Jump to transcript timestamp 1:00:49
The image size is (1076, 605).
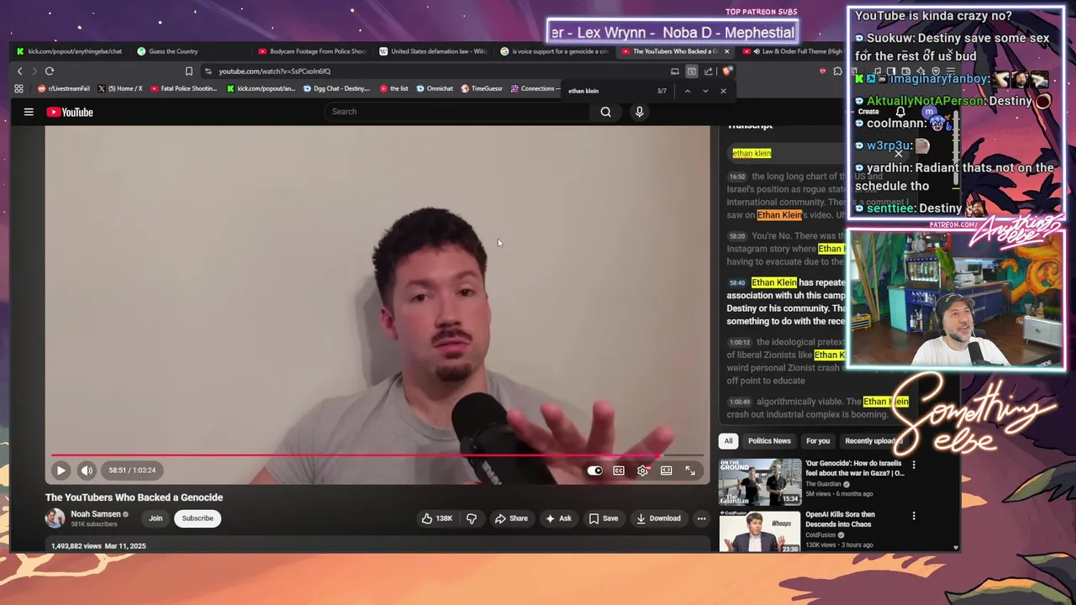tap(739, 402)
